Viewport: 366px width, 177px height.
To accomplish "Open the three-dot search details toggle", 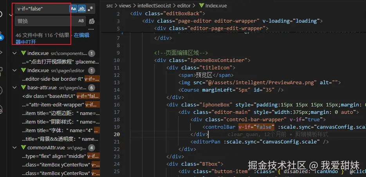I will (91, 30).
